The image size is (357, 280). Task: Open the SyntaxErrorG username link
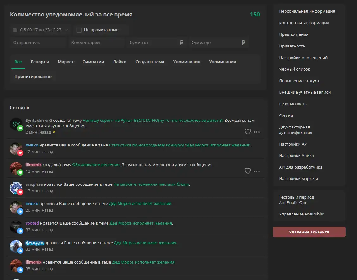39,120
